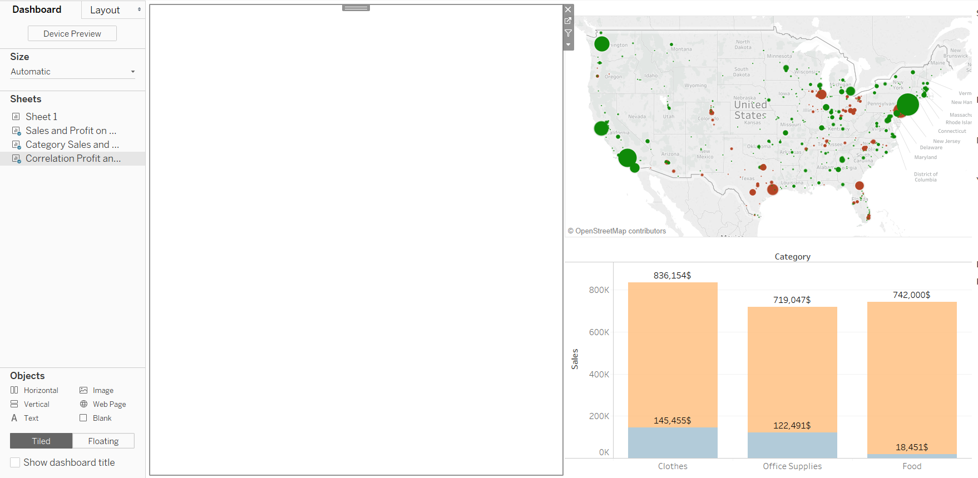Pick the Image object
Viewport: 978px width, 478px height.
pyautogui.click(x=97, y=390)
